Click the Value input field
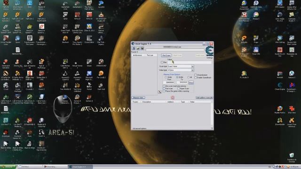This screenshot has height=169, width=301. pyautogui.click(x=190, y=62)
